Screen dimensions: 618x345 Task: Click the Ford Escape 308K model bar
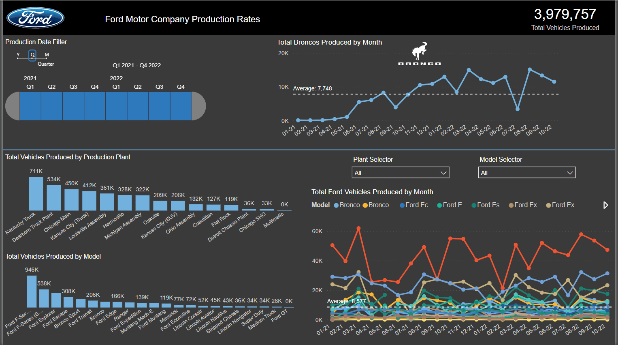68,302
